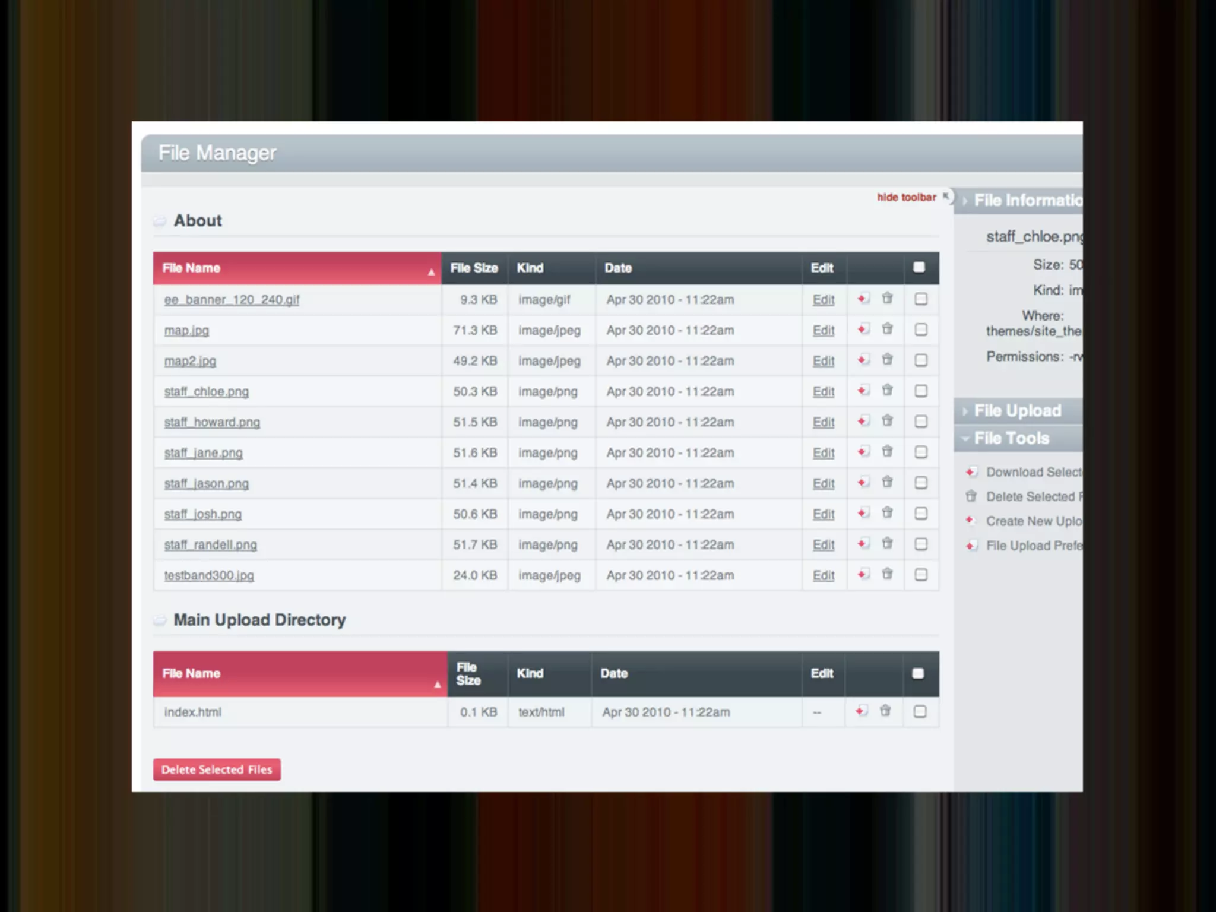Click the hide toolbar link
Image resolution: width=1216 pixels, height=912 pixels.
click(906, 197)
